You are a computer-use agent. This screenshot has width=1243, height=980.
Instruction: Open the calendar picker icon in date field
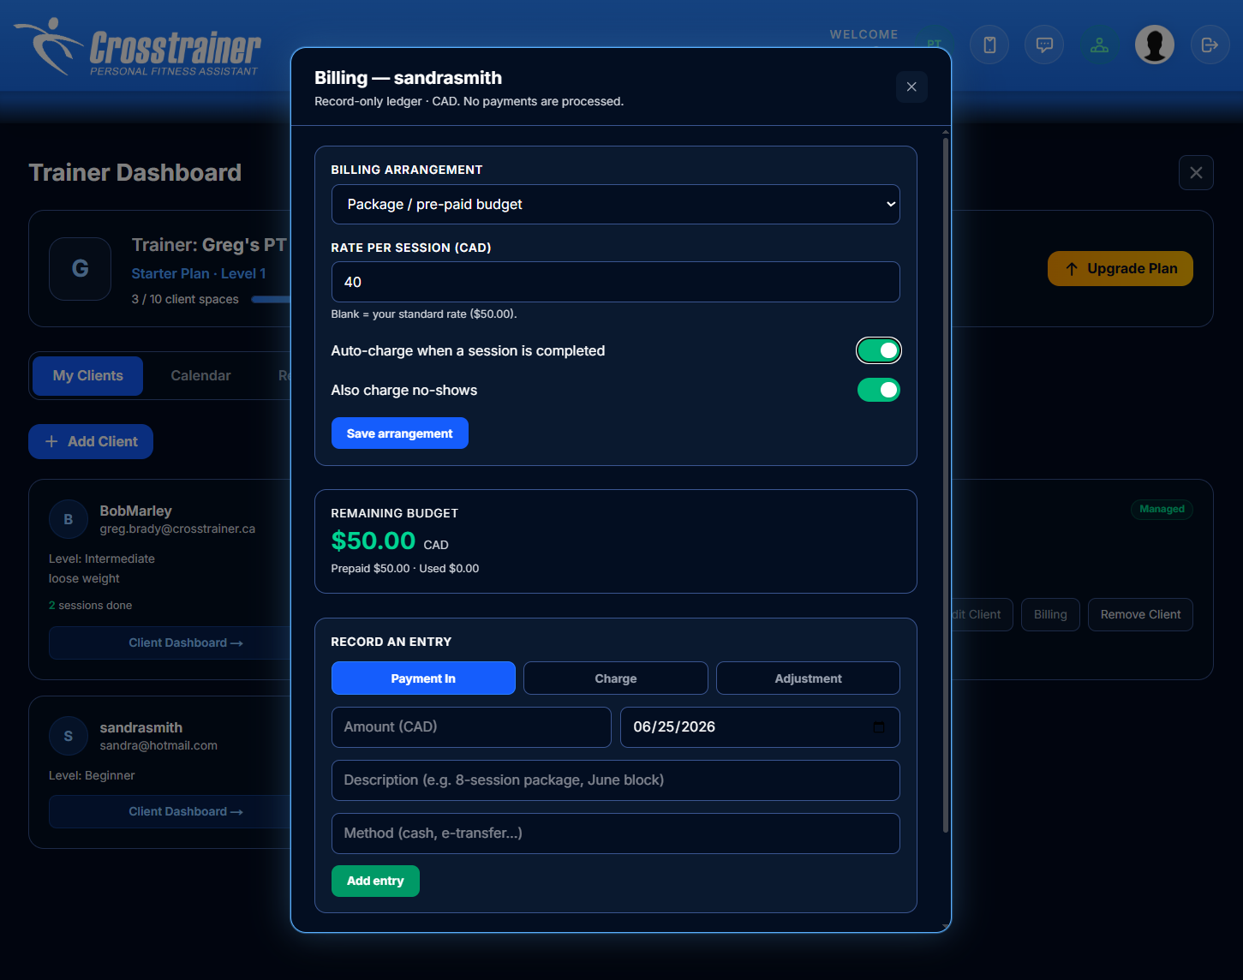[x=878, y=727]
